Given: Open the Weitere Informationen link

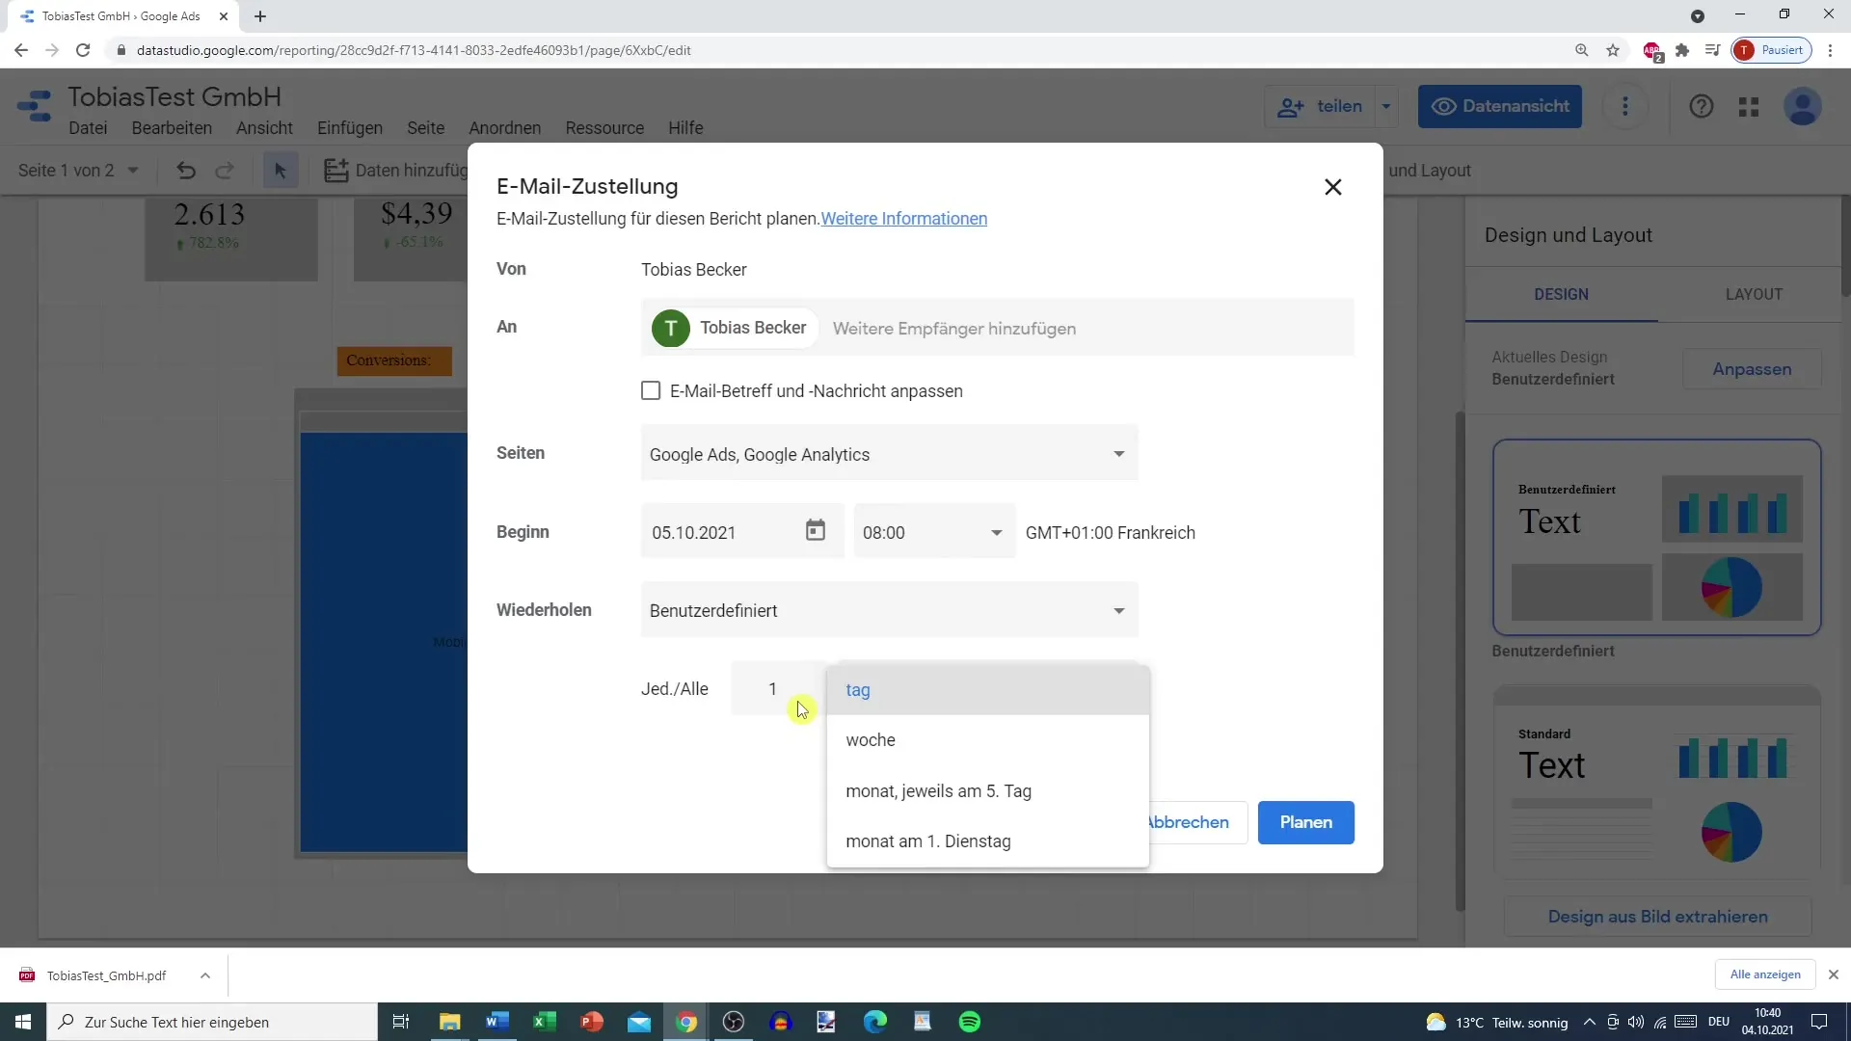Looking at the screenshot, I should coord(903,219).
